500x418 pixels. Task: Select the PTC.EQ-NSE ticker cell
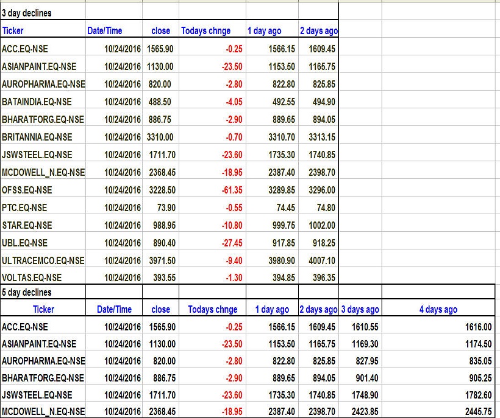(x=24, y=207)
